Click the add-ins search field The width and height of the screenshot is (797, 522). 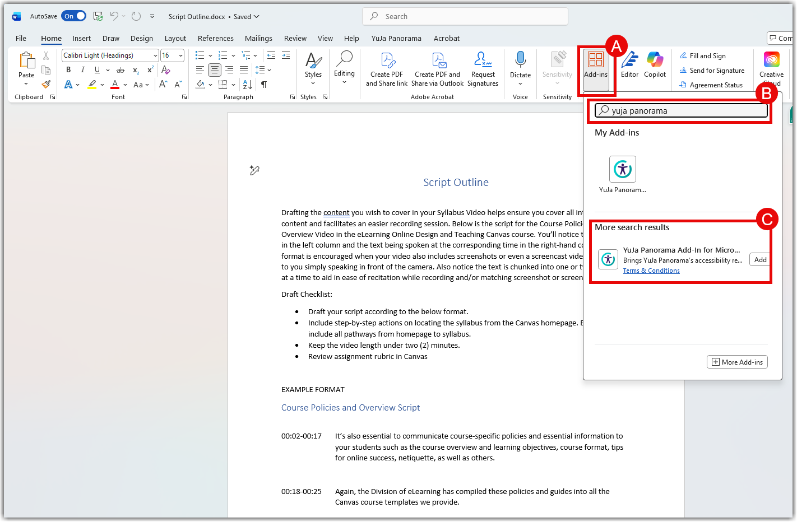point(682,111)
